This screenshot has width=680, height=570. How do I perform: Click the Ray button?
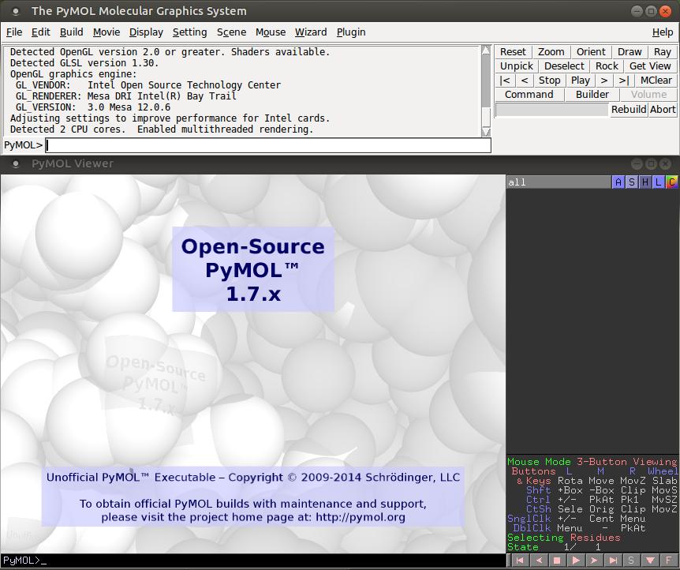[x=663, y=52]
